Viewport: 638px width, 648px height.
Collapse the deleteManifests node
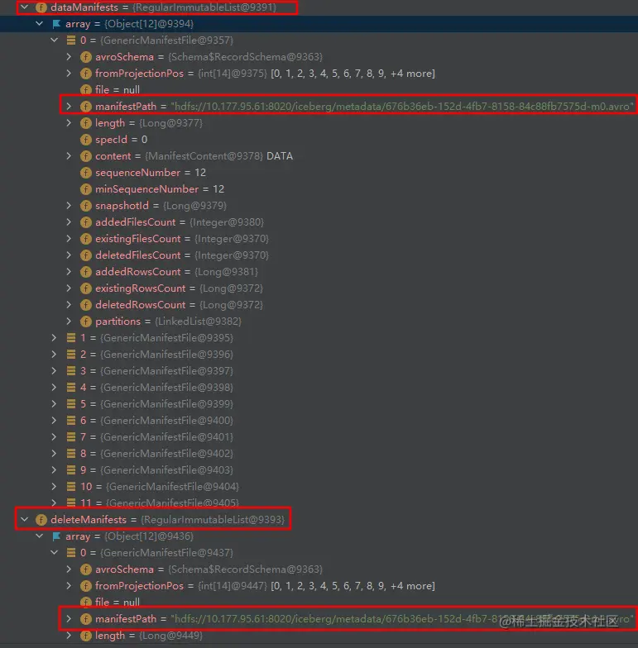pyautogui.click(x=25, y=519)
